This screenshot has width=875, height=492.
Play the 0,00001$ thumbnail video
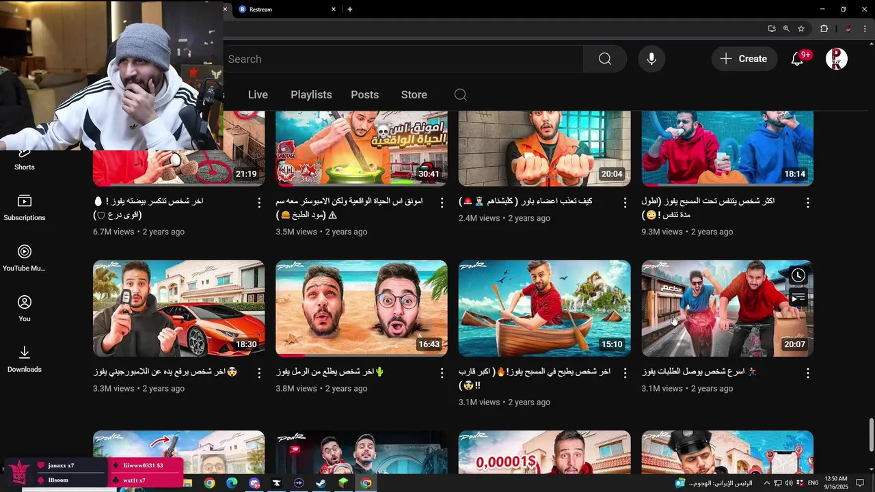(x=545, y=452)
